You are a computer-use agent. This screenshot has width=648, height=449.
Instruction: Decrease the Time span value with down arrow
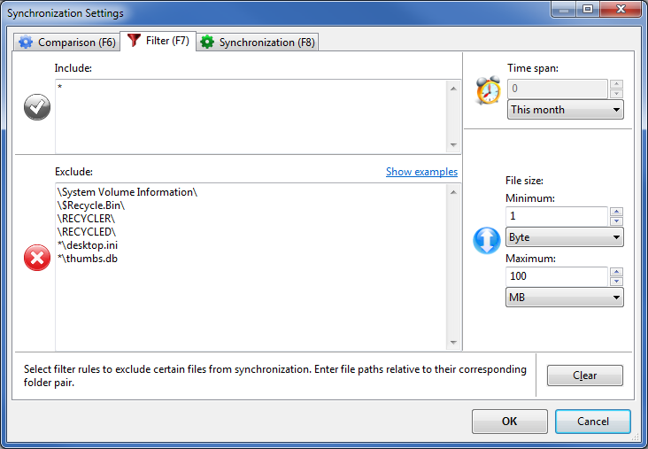(x=617, y=94)
